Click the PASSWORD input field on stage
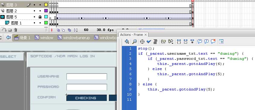This screenshot has width=255, height=110. tap(87, 87)
